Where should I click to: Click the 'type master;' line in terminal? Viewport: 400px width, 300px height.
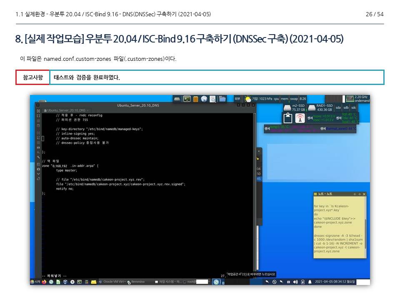click(67, 170)
